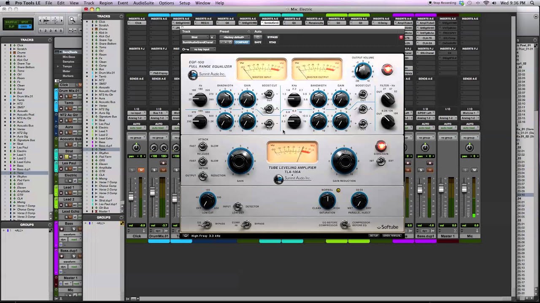This screenshot has height=303, width=540.
Task: Record-enable the Tamb track
Action: (62, 108)
